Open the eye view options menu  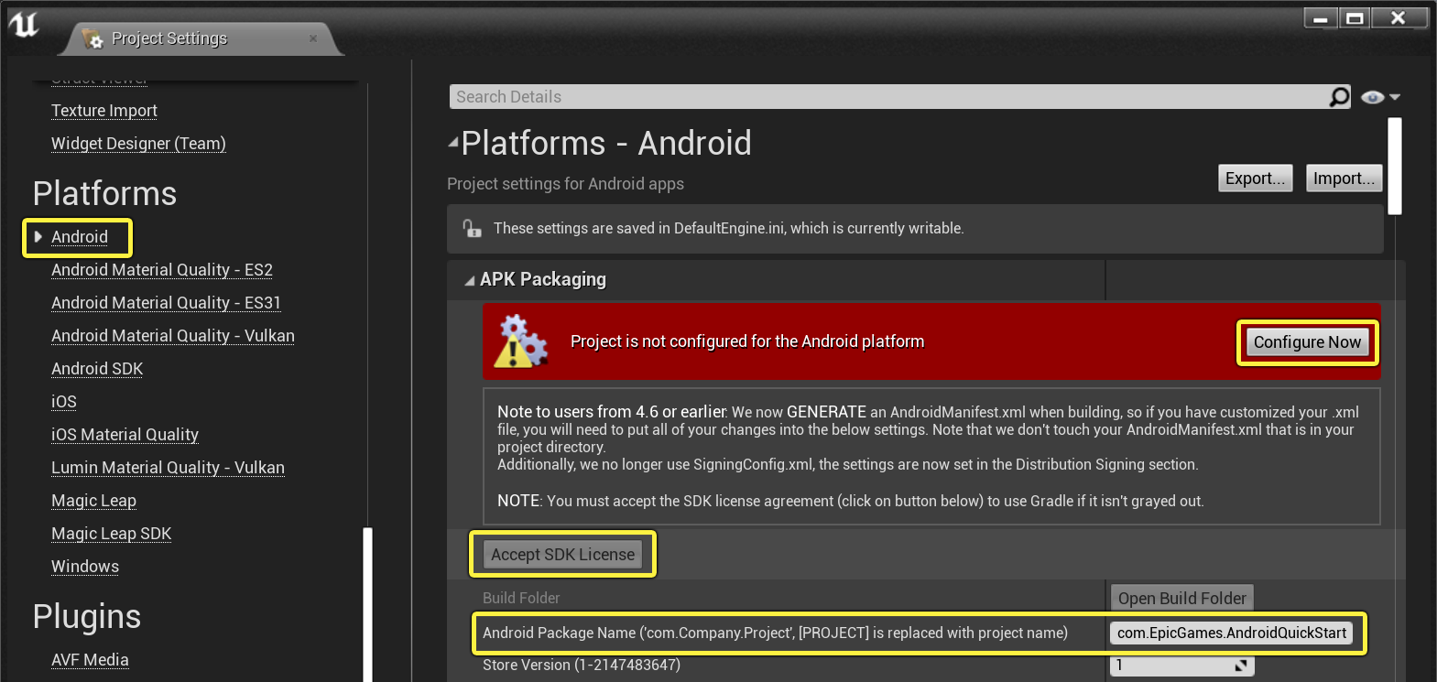pyautogui.click(x=1380, y=97)
